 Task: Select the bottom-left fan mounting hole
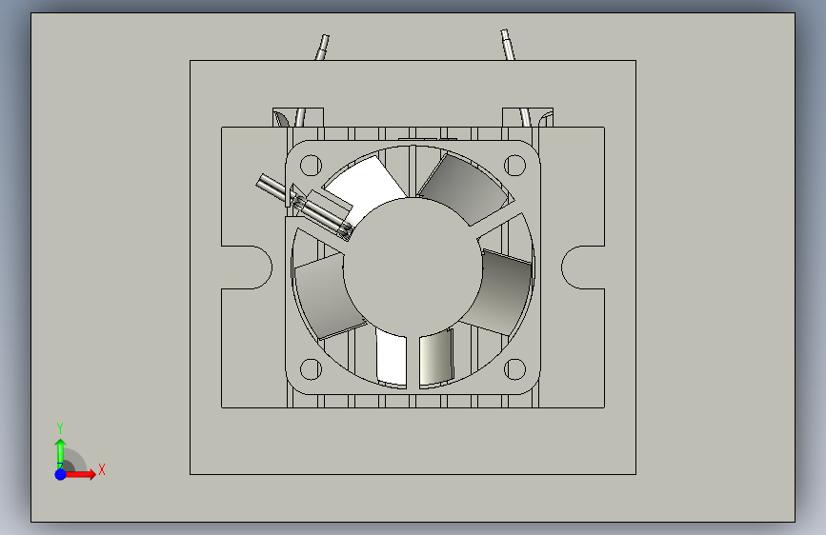tap(311, 369)
